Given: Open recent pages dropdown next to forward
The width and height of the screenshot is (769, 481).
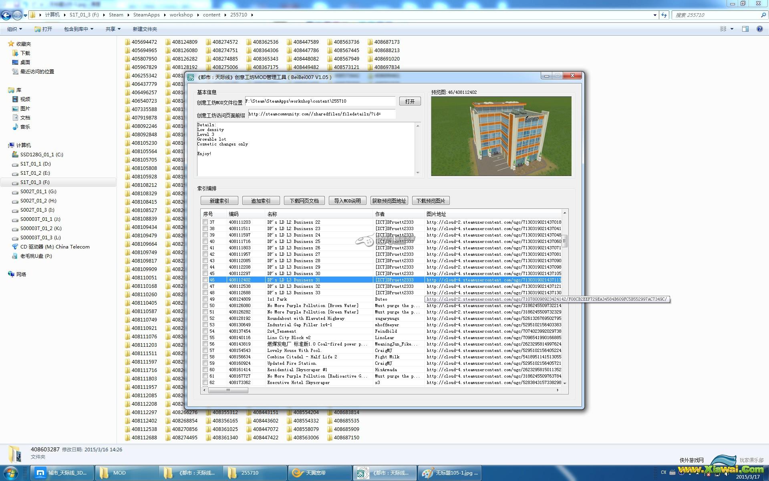Looking at the screenshot, I should [25, 15].
